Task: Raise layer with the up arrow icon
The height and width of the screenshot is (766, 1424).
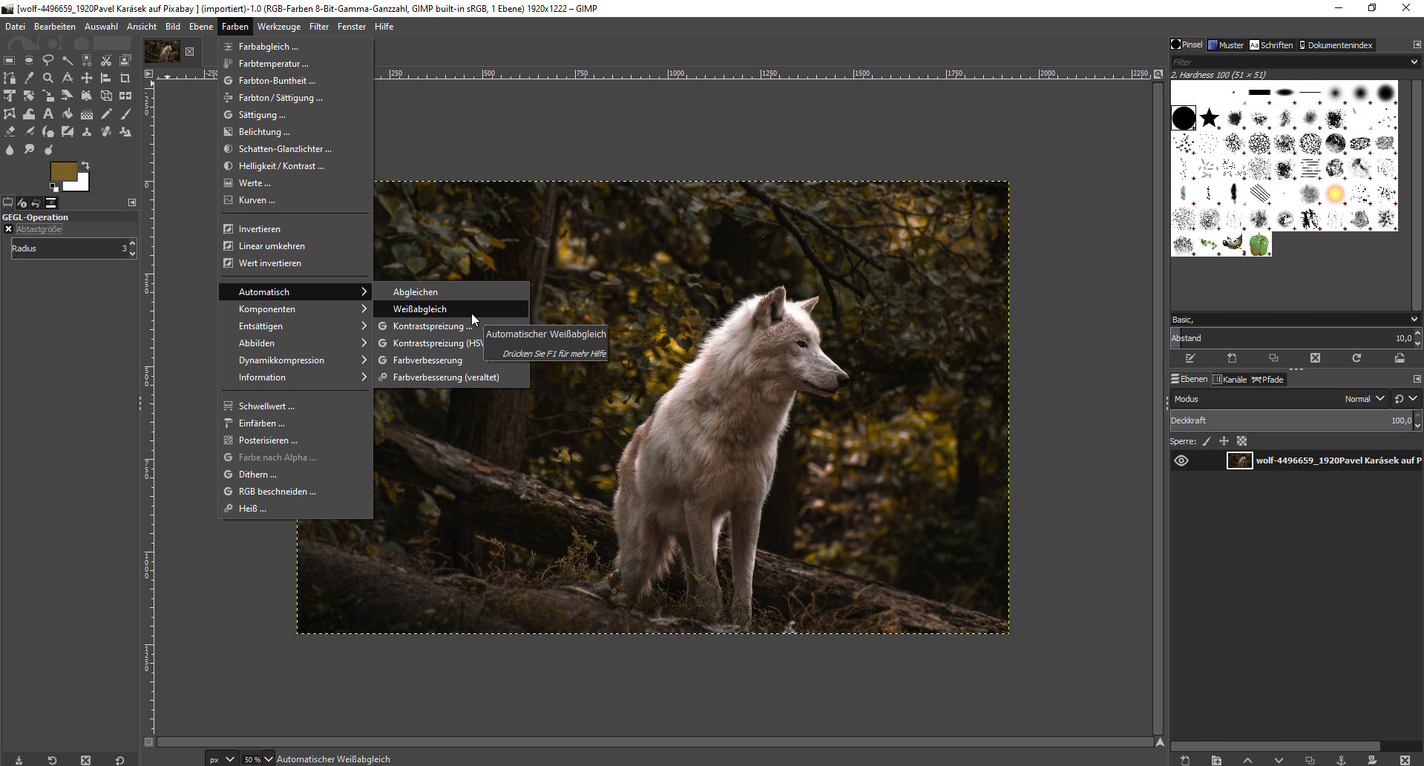Action: [1247, 760]
